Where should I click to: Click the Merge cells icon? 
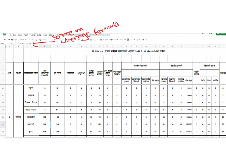94,39
